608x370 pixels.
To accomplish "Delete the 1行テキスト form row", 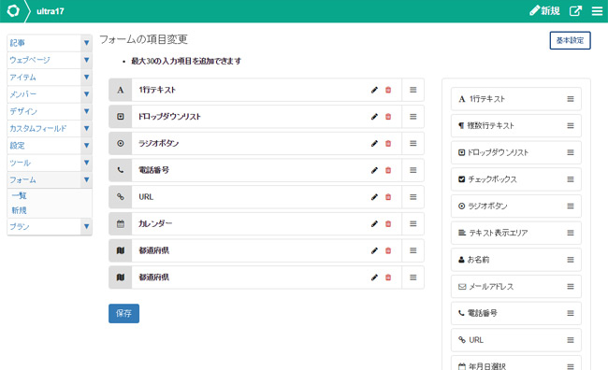I will (388, 90).
